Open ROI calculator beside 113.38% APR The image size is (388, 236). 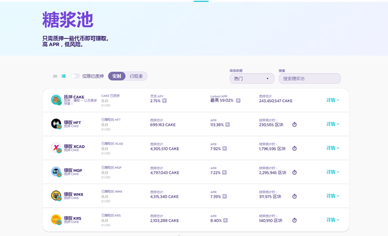pyautogui.click(x=228, y=125)
